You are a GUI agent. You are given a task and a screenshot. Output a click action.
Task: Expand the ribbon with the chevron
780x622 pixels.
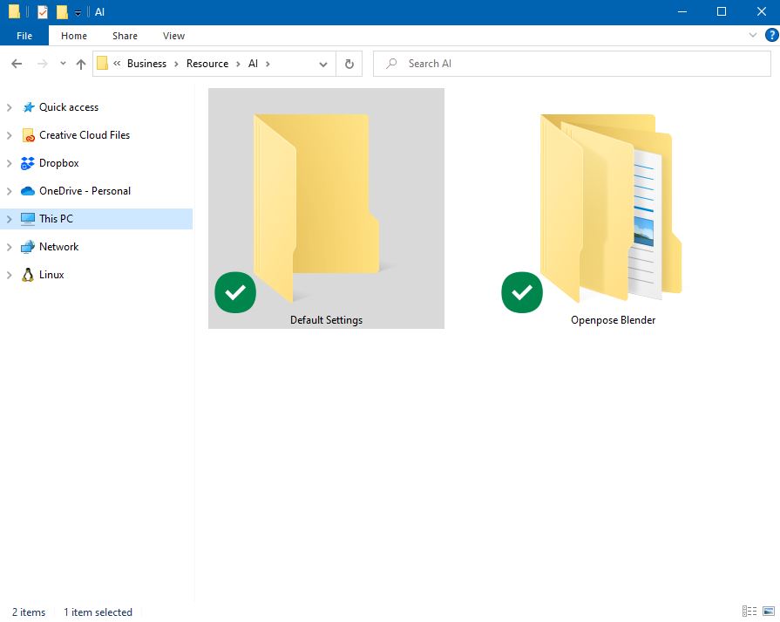pos(753,35)
